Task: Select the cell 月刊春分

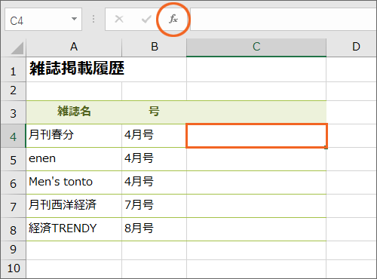Action: [x=74, y=136]
